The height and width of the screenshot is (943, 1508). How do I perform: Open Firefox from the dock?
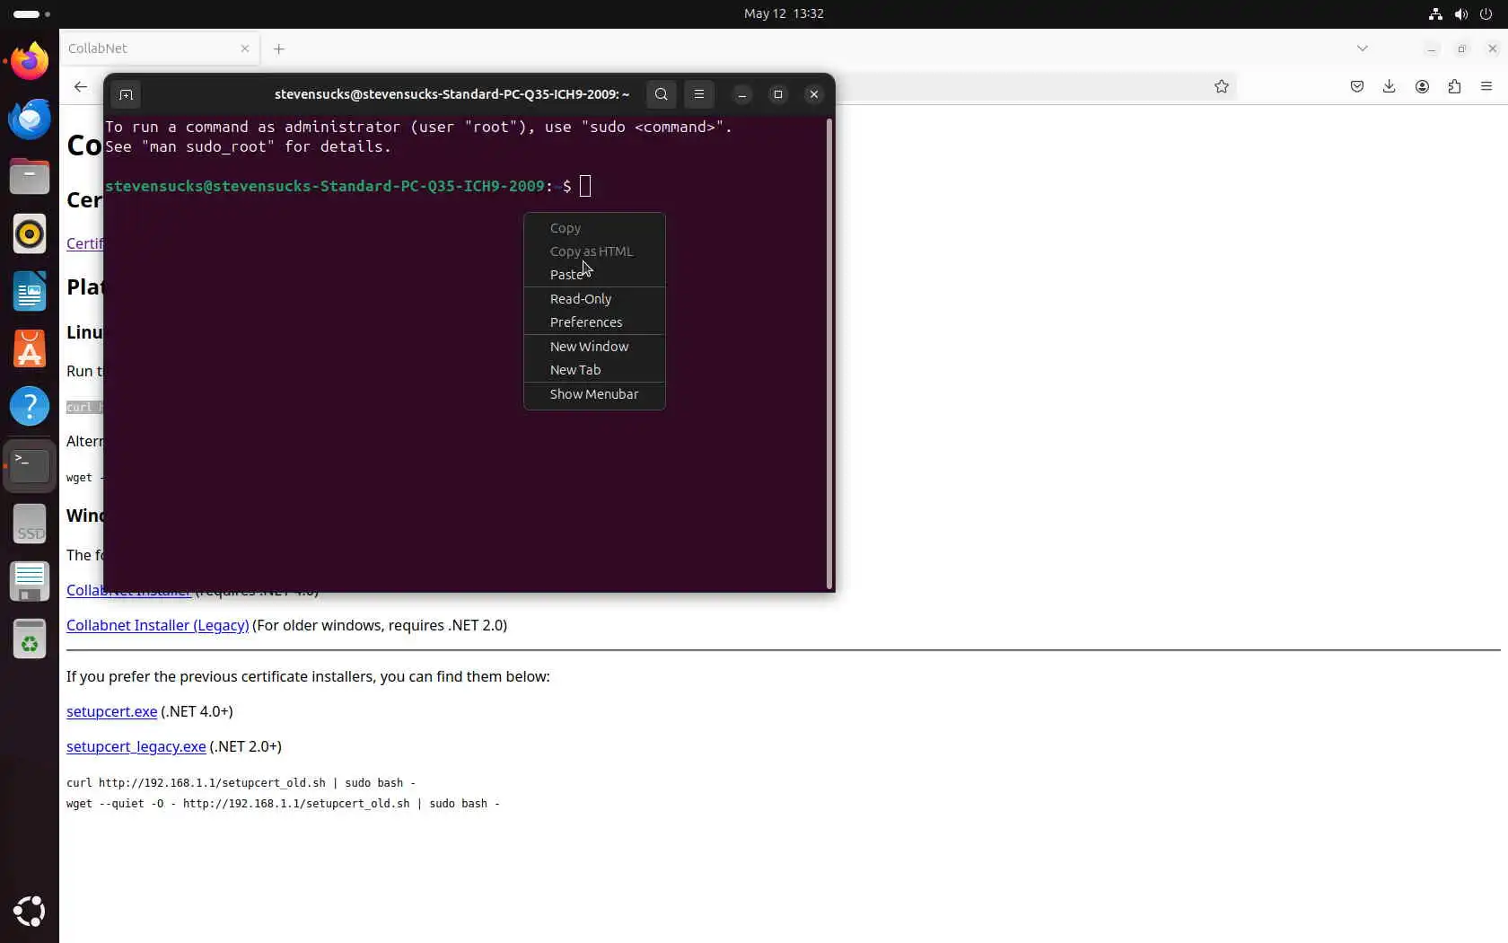tap(30, 61)
